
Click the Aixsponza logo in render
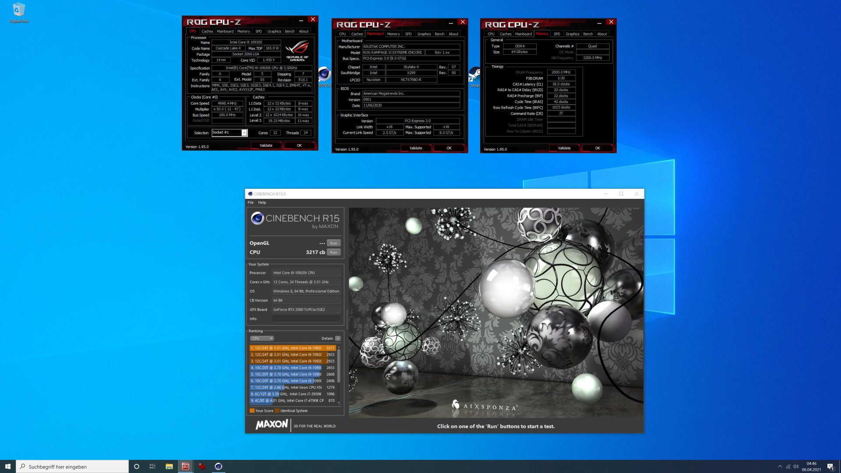485,406
